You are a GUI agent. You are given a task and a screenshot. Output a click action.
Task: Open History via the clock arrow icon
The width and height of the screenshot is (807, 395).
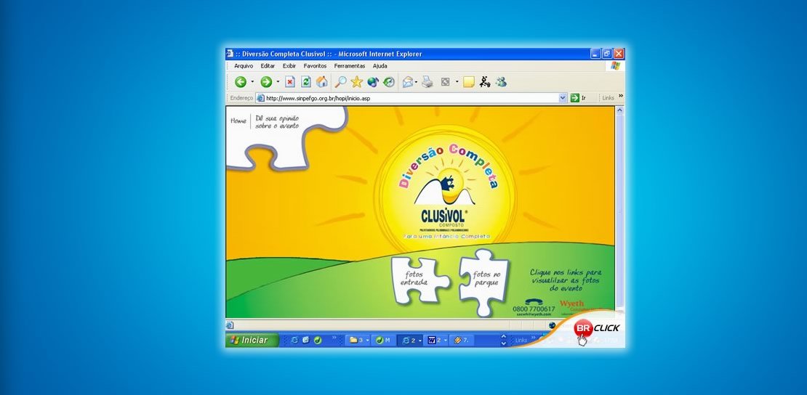[389, 82]
